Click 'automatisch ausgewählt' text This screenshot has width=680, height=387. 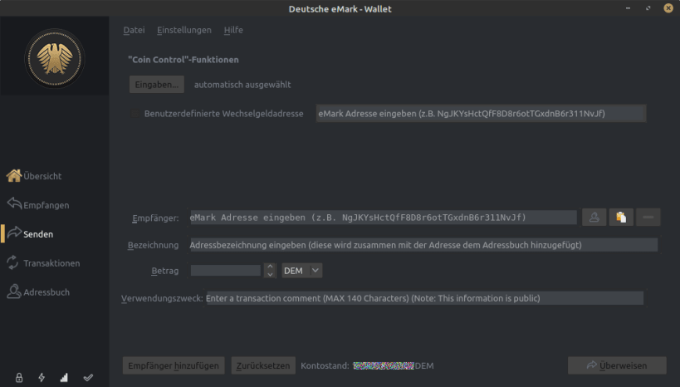click(x=242, y=85)
